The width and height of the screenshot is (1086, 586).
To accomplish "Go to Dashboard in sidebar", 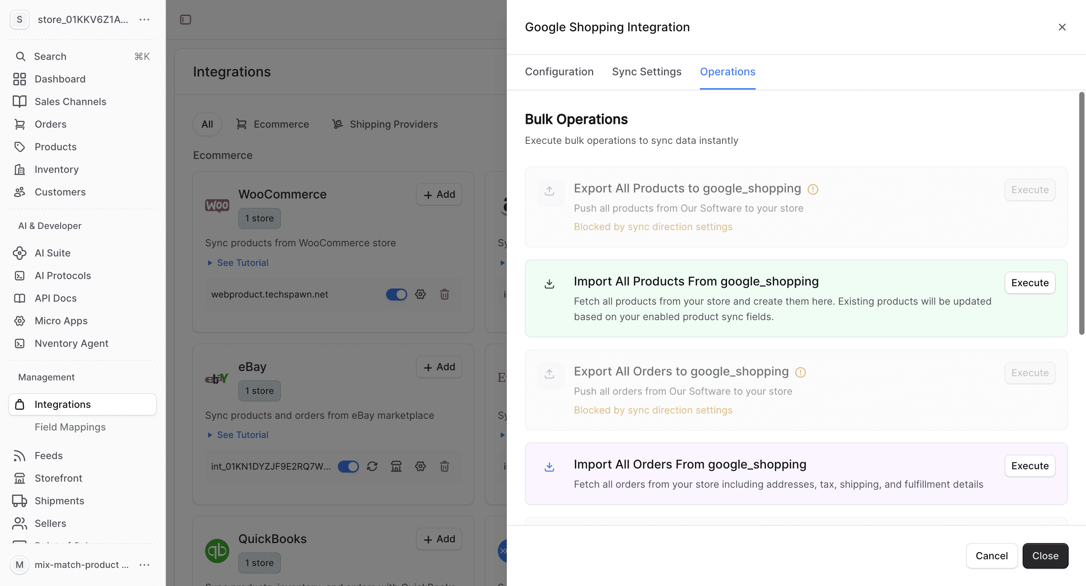I will pyautogui.click(x=83, y=79).
